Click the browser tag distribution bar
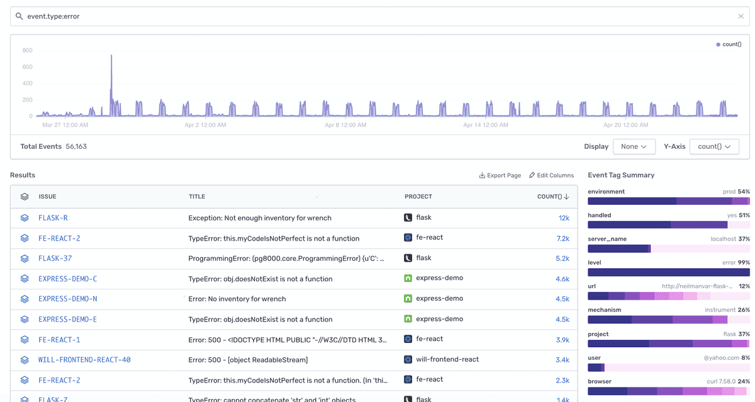This screenshot has width=755, height=402. 669,391
